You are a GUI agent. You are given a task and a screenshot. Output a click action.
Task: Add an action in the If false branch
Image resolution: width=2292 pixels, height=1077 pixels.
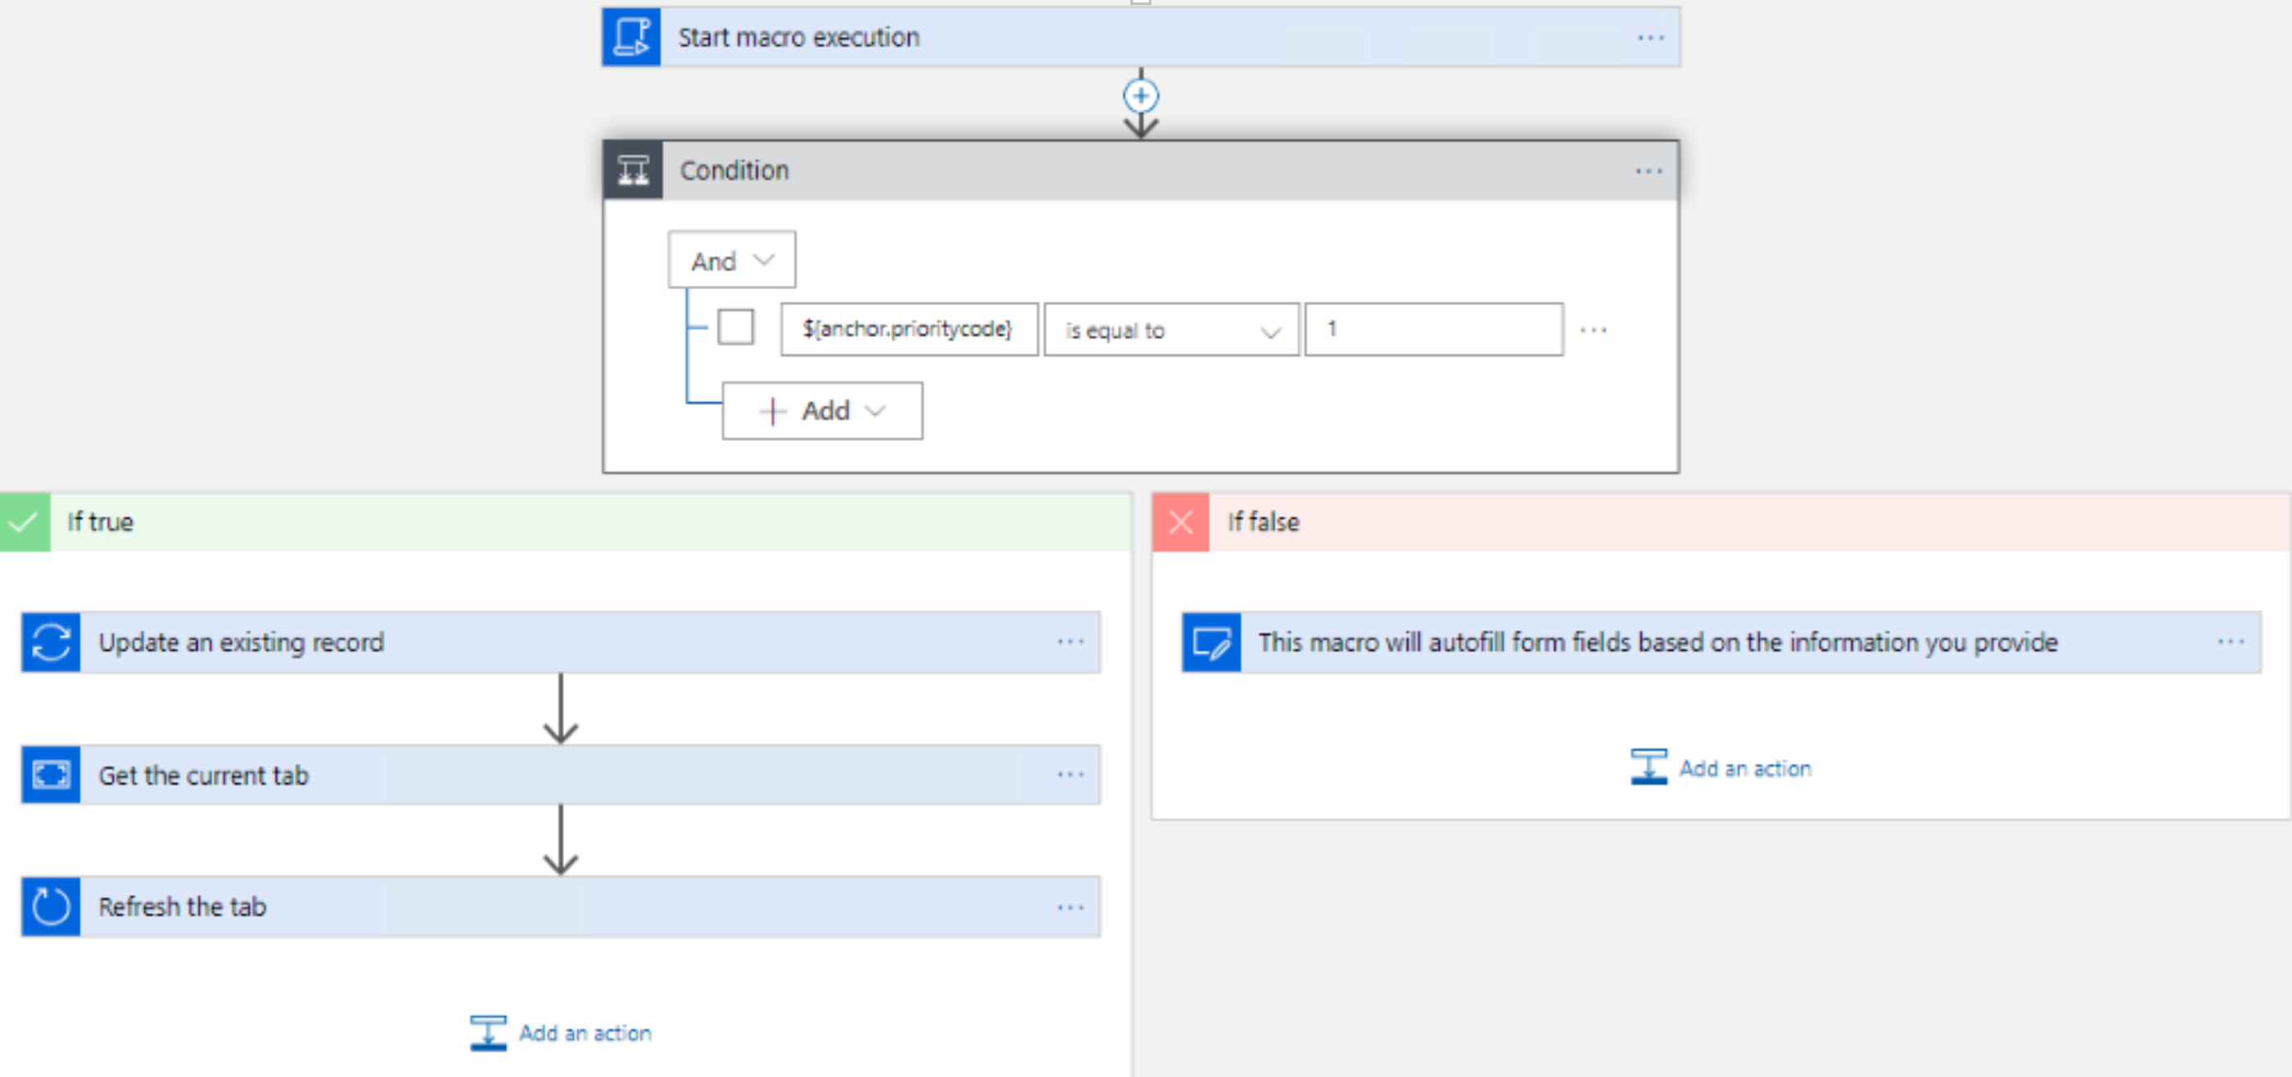tap(1721, 768)
